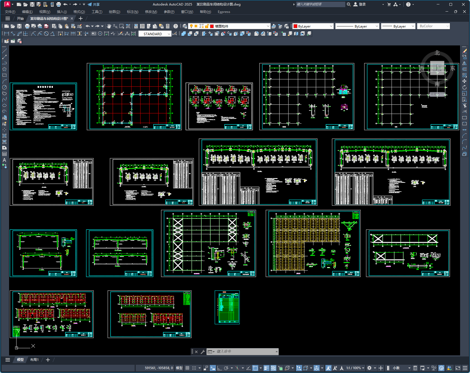Open the color control ByLayer dropdown

tap(313, 26)
